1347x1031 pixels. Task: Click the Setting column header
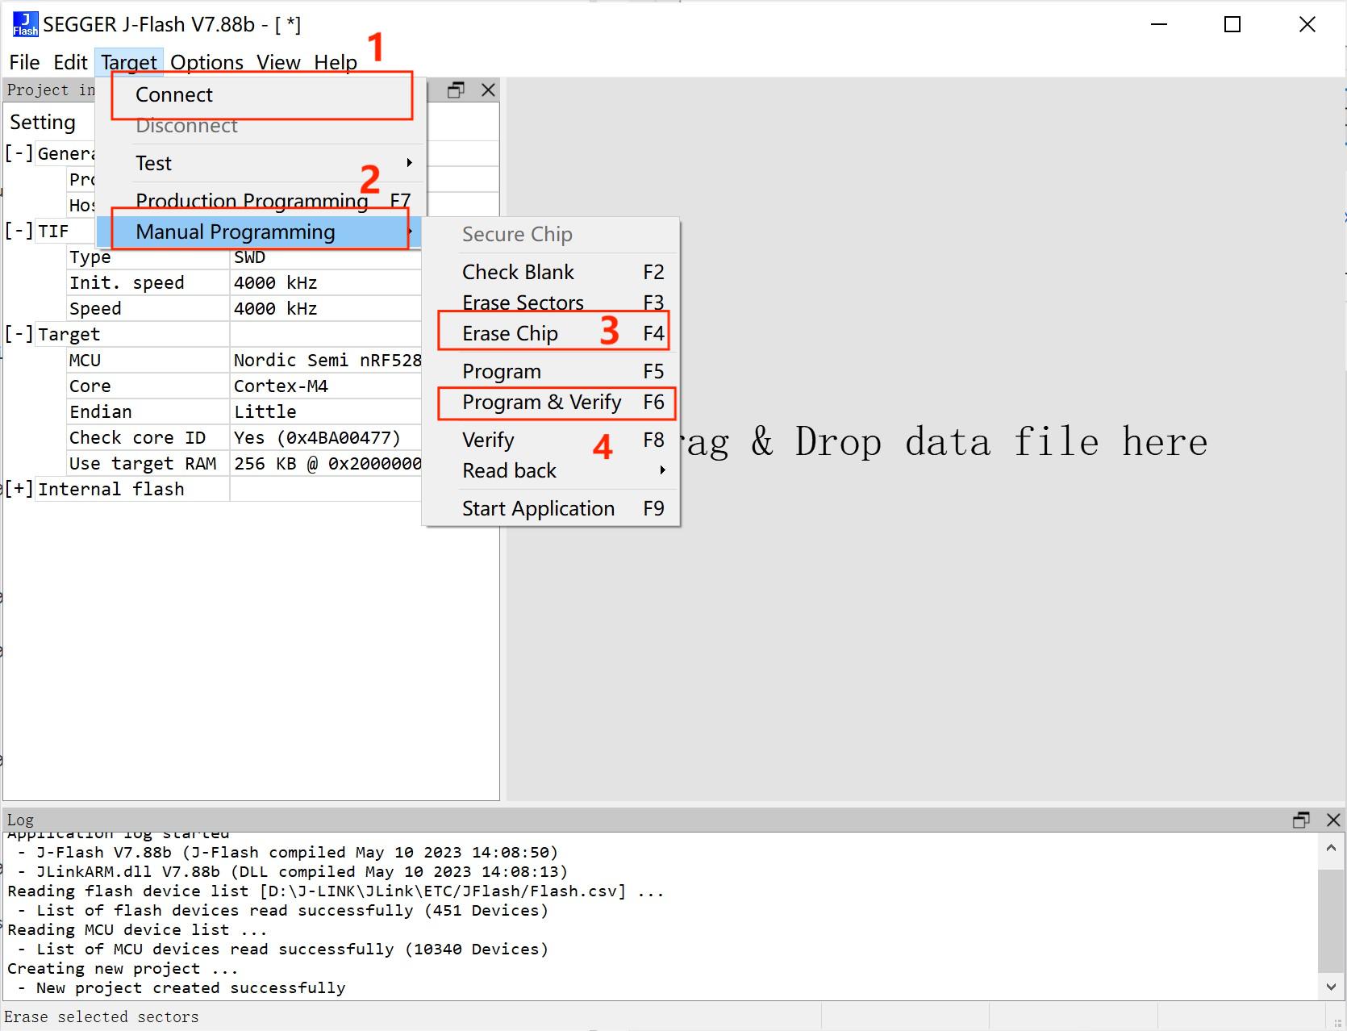(43, 123)
